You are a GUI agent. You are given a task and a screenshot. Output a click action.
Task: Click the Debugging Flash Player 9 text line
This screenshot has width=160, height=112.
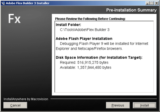click(x=104, y=44)
